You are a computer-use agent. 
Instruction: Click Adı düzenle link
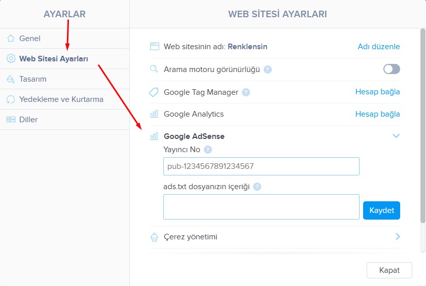[378, 47]
